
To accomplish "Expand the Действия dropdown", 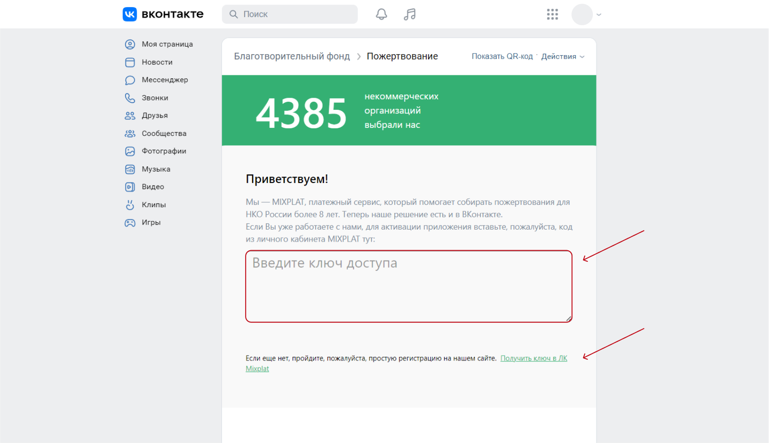I will pyautogui.click(x=563, y=56).
